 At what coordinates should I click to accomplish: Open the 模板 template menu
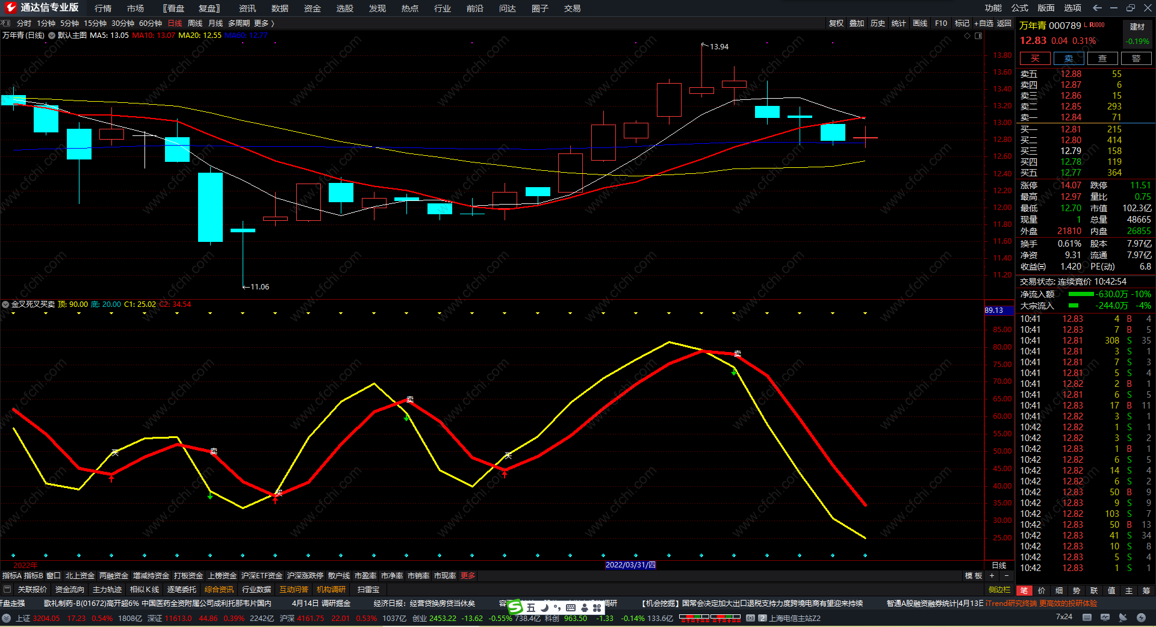pos(974,576)
